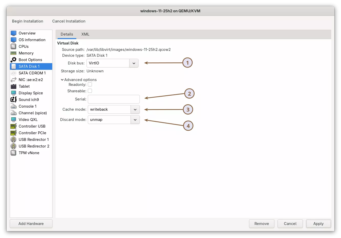Image resolution: width=341 pixels, height=238 pixels.
Task: Click the 'Virtual Disk' heading
Action: pos(68,43)
